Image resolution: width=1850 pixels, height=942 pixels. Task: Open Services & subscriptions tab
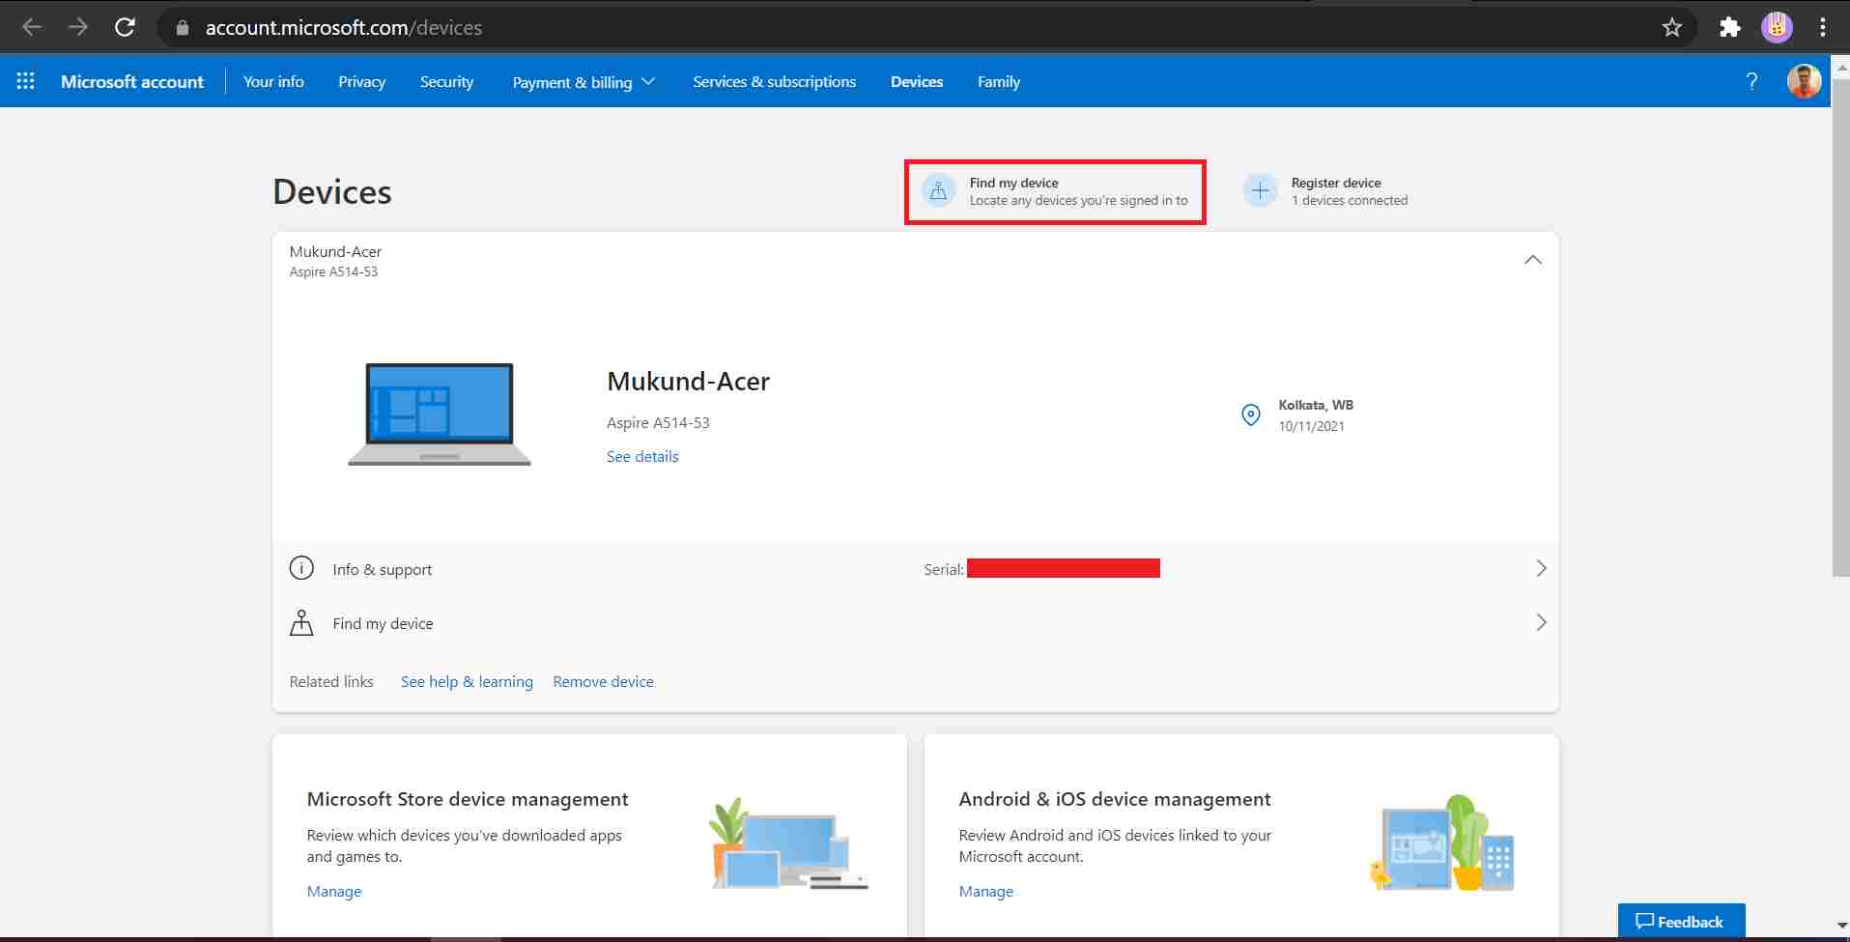point(774,81)
